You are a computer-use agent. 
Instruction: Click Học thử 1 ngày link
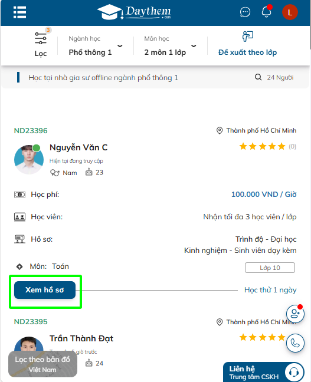(270, 290)
